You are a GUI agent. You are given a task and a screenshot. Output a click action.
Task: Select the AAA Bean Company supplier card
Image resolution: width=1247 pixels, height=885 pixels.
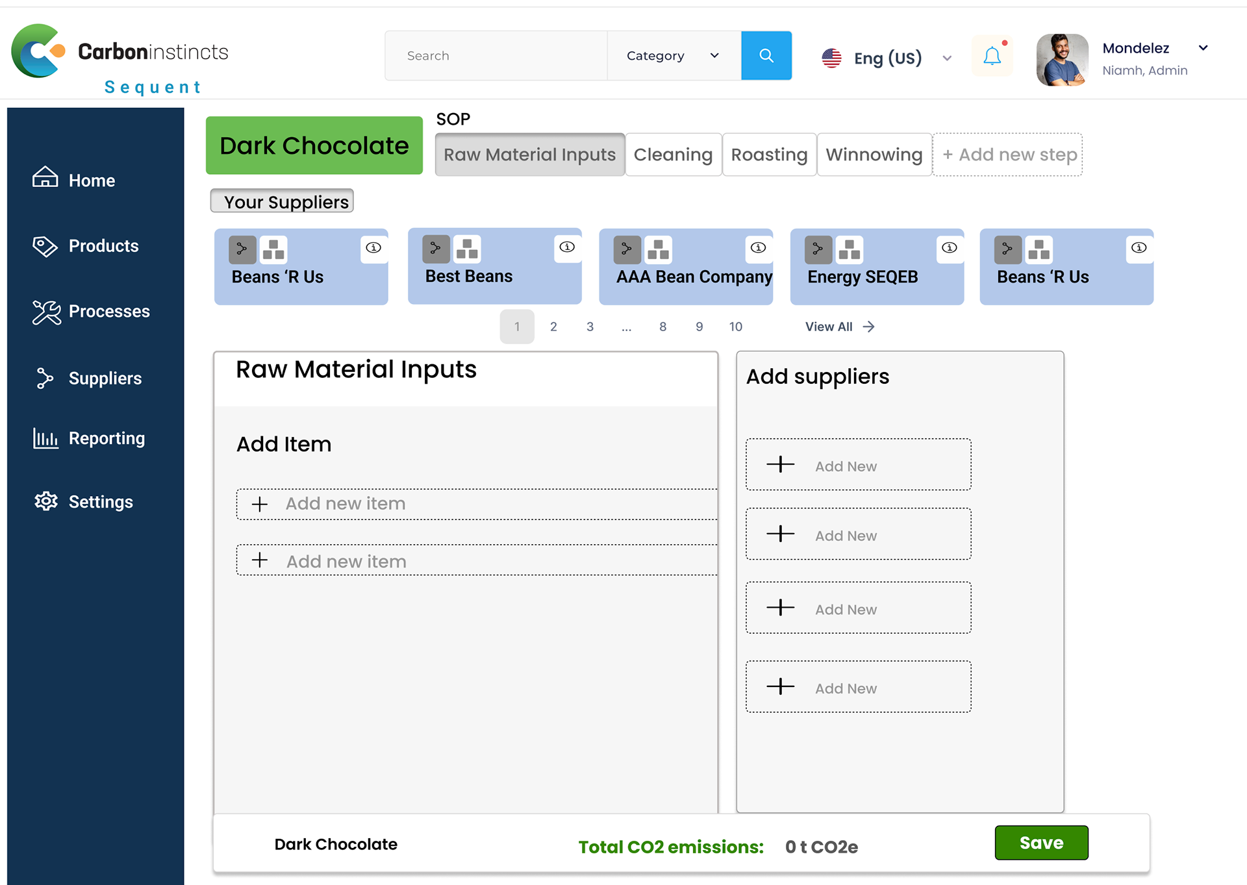tap(686, 267)
